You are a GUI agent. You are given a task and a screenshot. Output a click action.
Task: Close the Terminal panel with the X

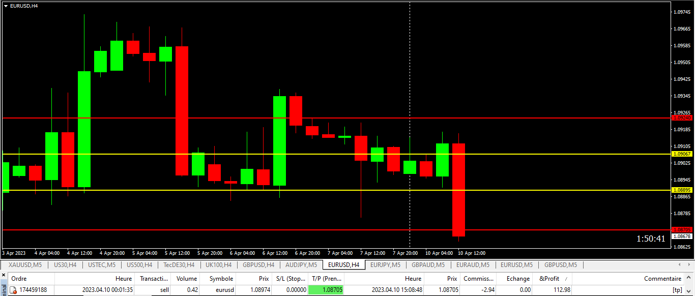pyautogui.click(x=4, y=275)
